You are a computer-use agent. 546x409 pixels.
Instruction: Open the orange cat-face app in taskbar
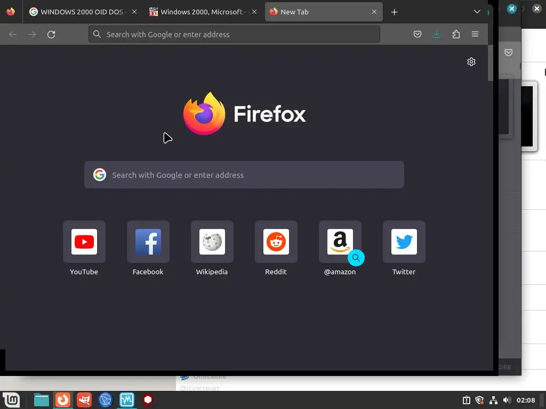click(84, 400)
